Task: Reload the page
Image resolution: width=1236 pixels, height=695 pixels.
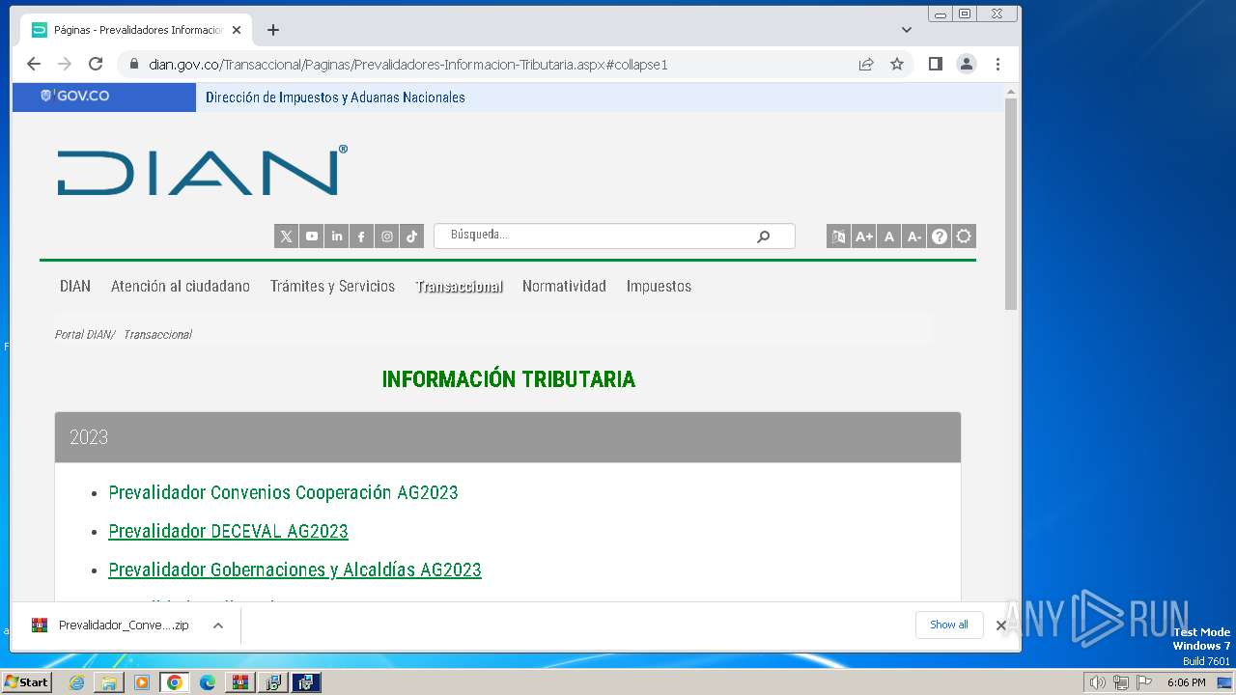Action: (x=96, y=64)
